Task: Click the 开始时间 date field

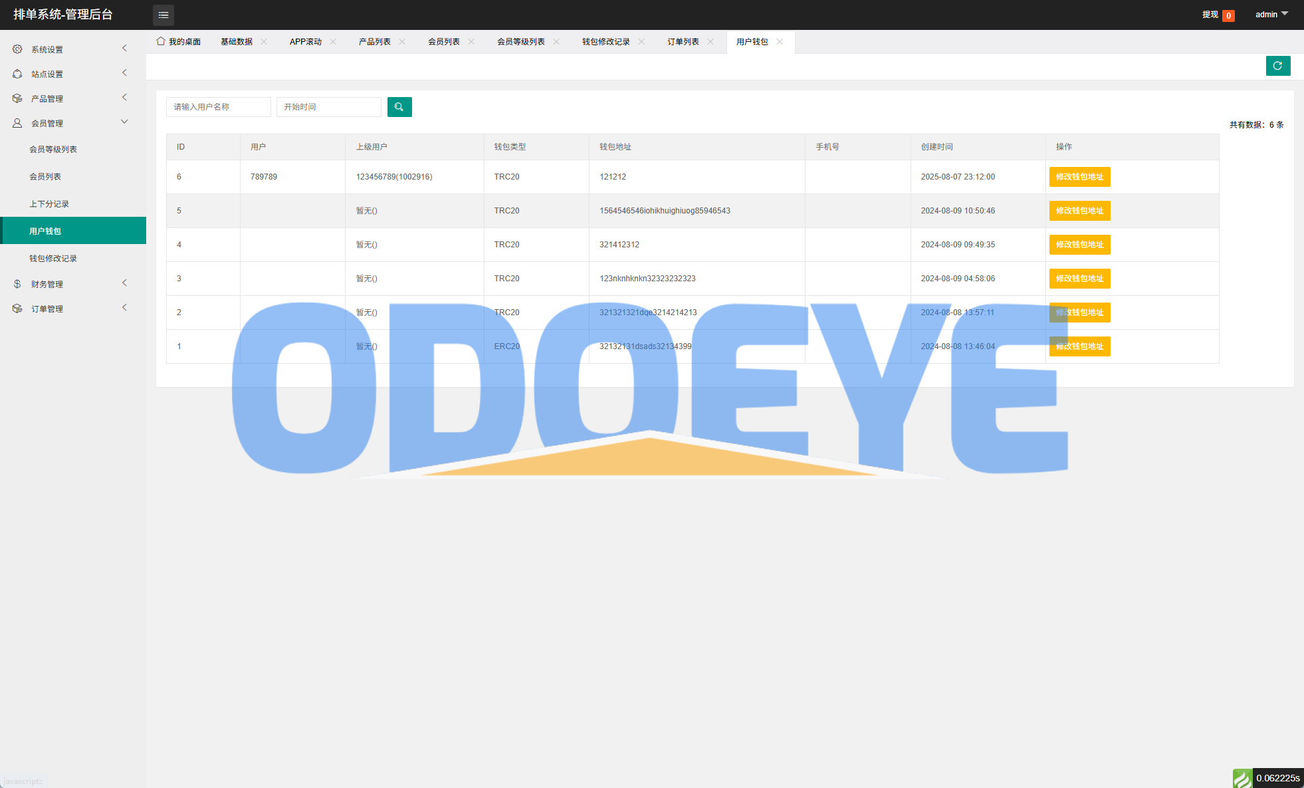Action: [x=328, y=107]
